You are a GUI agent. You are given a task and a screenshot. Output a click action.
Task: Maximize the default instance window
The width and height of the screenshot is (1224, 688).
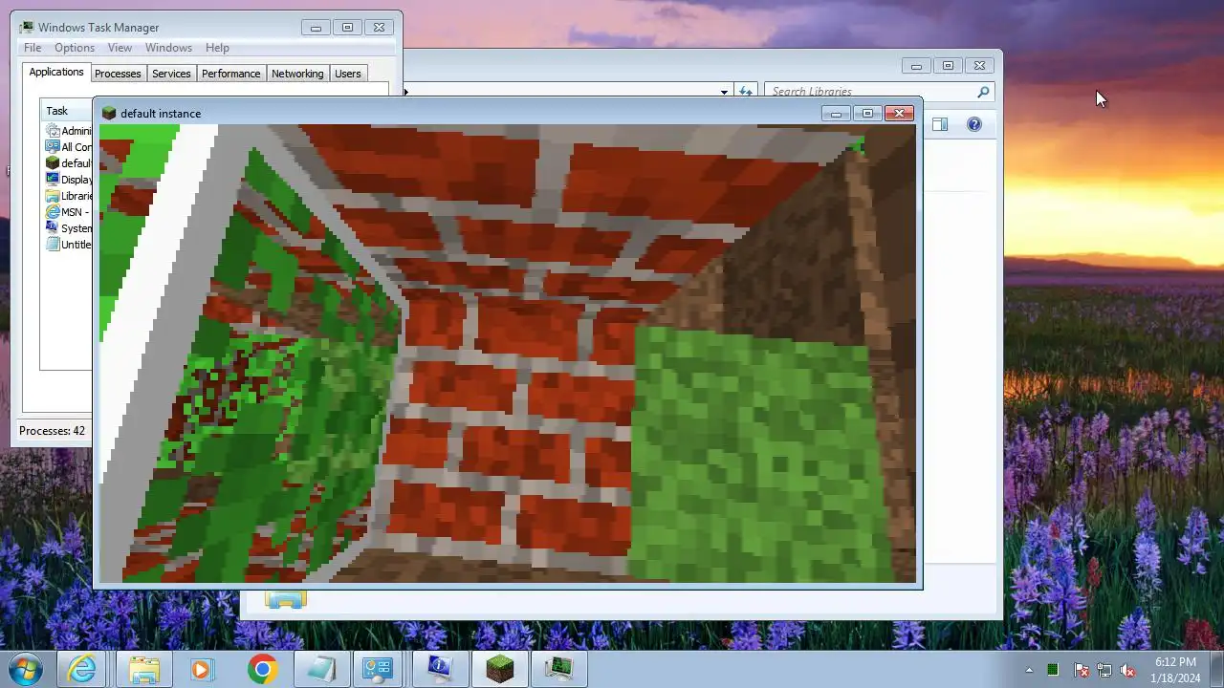pos(867,114)
